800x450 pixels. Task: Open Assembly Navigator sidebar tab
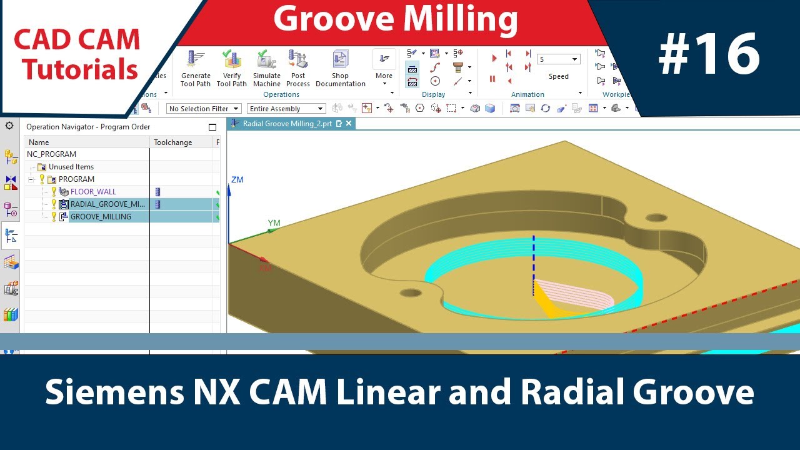(11, 157)
